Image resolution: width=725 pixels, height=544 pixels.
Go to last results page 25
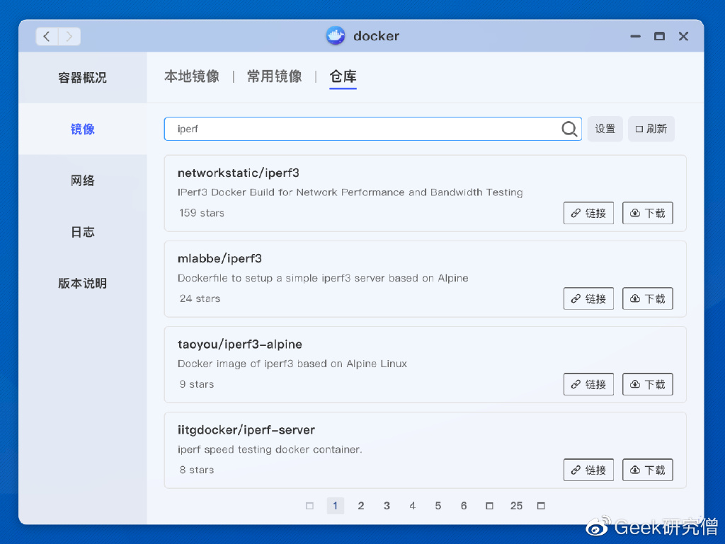coord(516,506)
